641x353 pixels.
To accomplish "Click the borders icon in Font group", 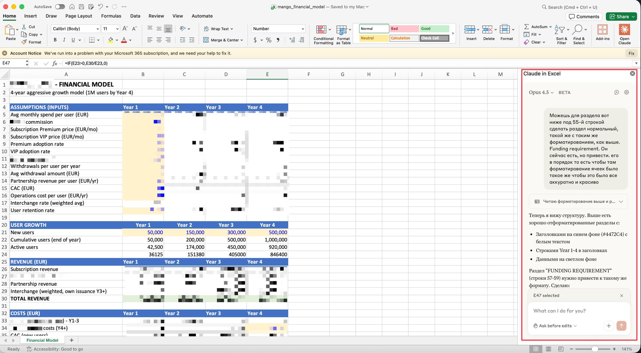I will click(92, 40).
